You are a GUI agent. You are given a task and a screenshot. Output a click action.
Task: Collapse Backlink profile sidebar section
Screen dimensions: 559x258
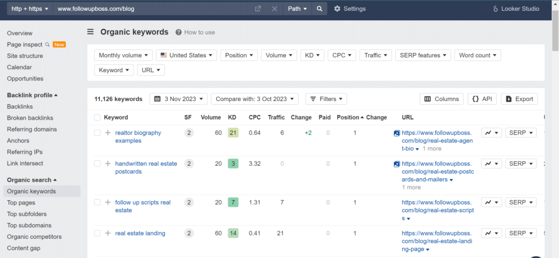click(x=32, y=95)
